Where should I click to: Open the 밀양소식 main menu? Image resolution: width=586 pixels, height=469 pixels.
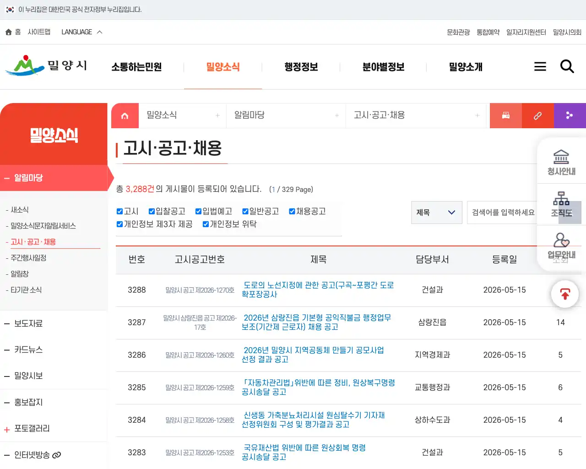point(223,67)
